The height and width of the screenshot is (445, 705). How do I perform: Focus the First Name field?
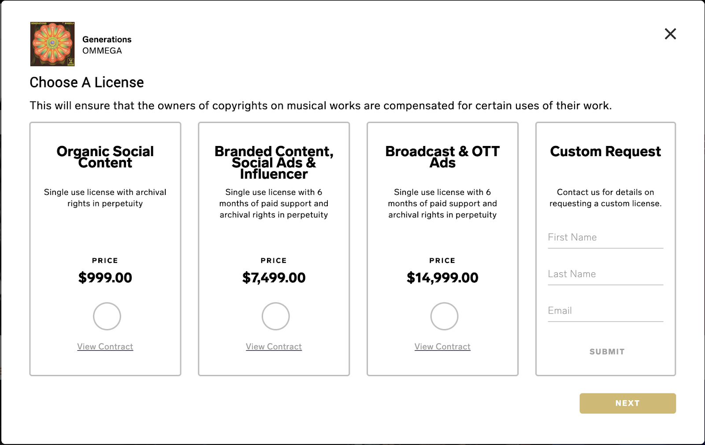(605, 238)
